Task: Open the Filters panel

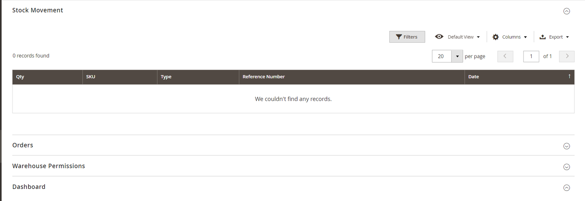Action: pos(407,37)
